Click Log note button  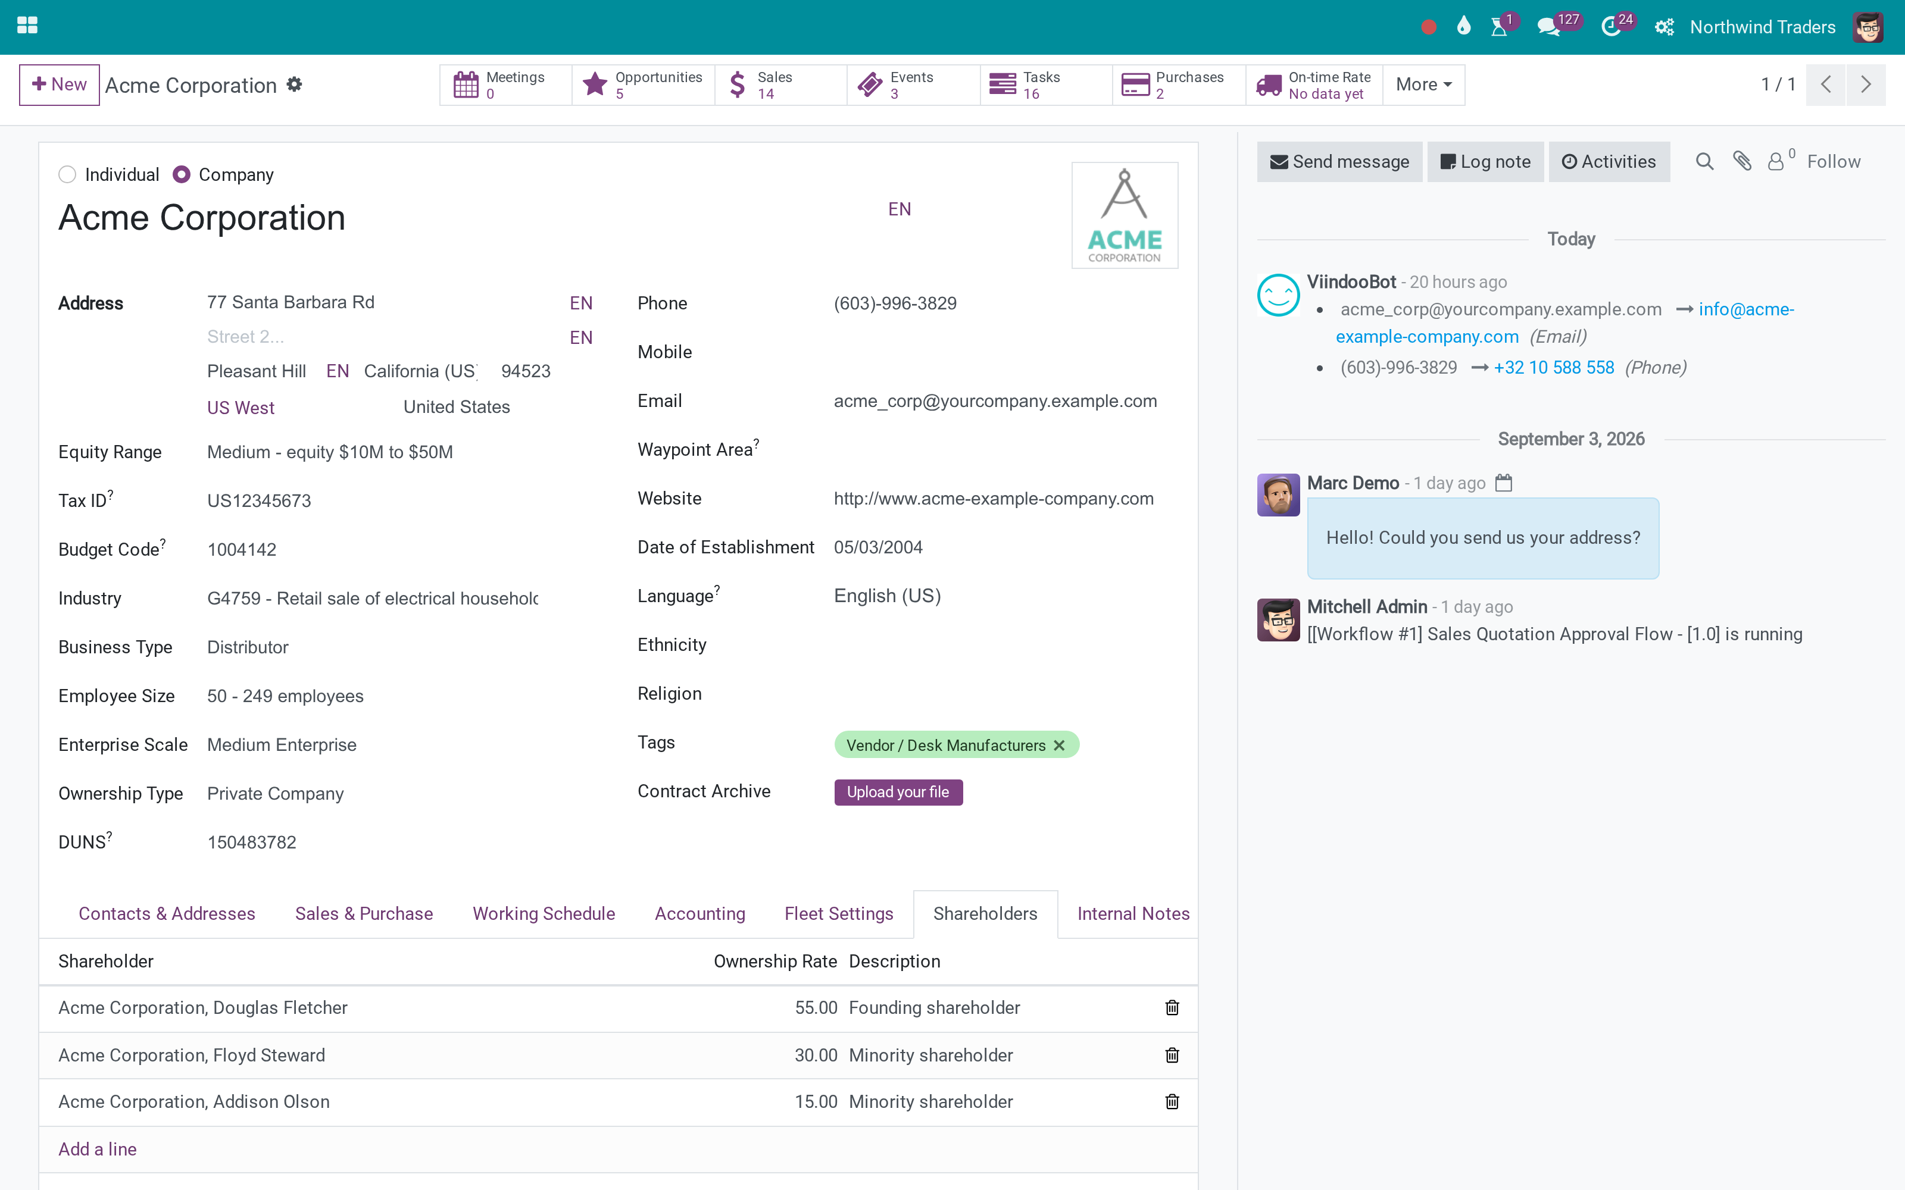point(1485,162)
